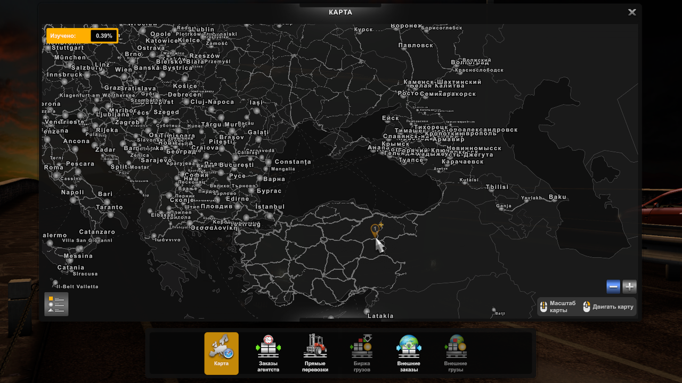Click the Stuttgart city label
The height and width of the screenshot is (383, 682).
(x=68, y=47)
